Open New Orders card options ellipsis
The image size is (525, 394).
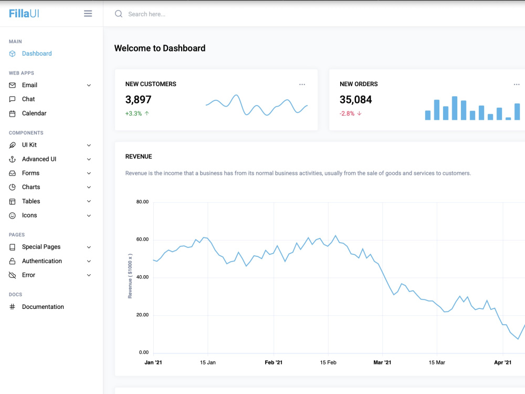[516, 85]
